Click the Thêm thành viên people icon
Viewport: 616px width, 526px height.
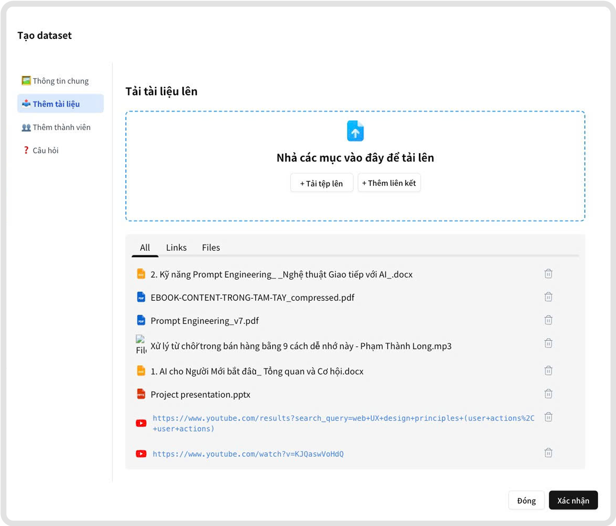click(x=26, y=127)
